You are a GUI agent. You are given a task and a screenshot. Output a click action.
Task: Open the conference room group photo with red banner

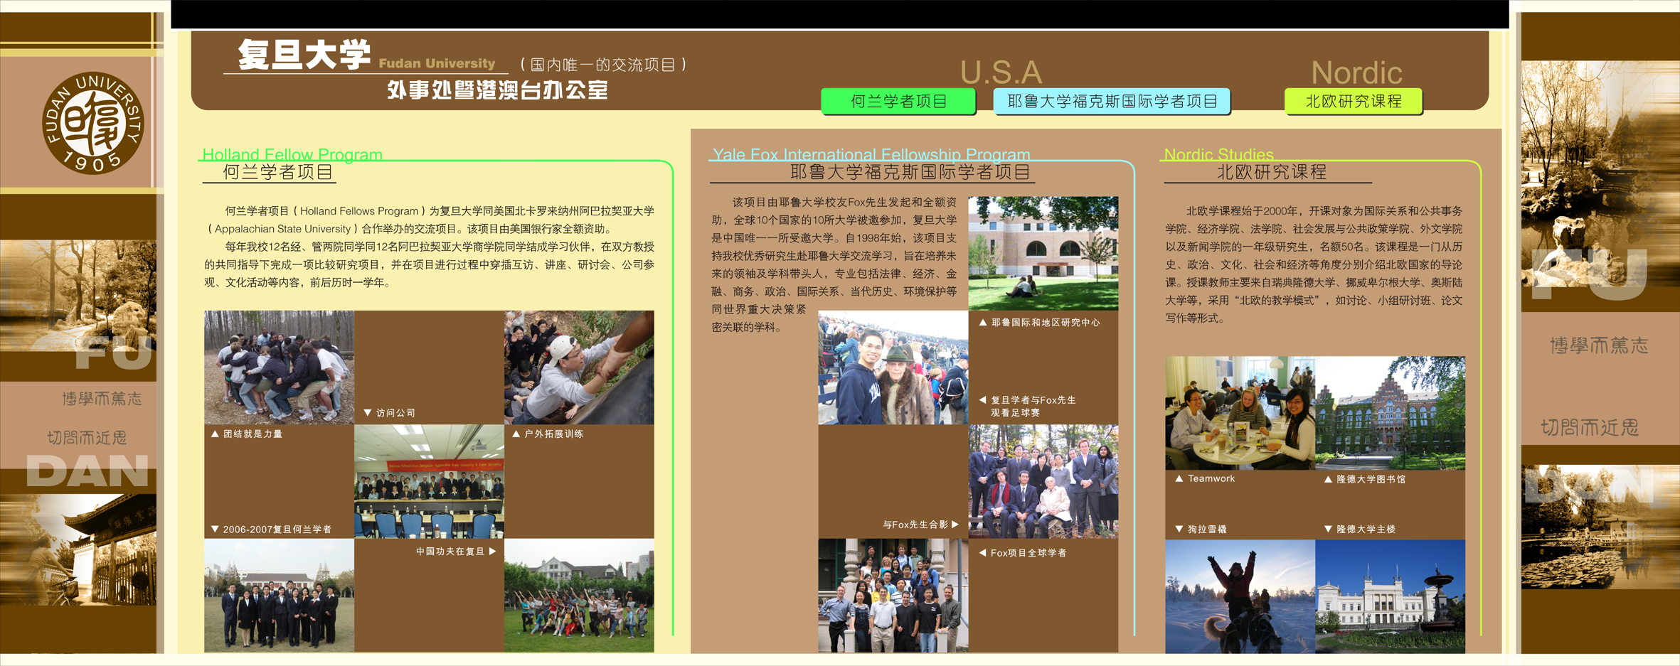tap(429, 481)
